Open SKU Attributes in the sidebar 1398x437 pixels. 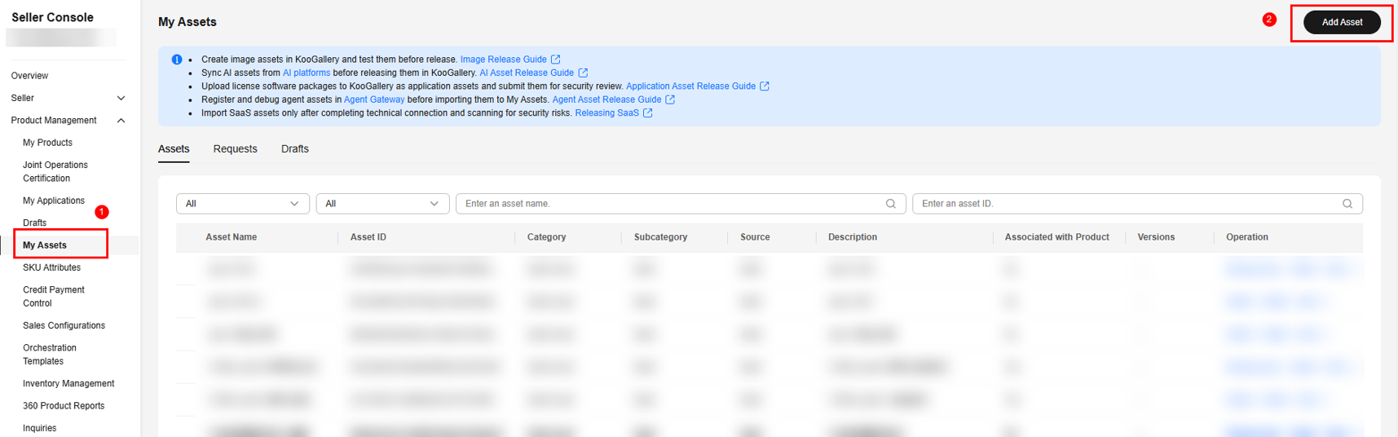pyautogui.click(x=51, y=267)
